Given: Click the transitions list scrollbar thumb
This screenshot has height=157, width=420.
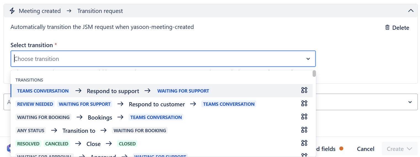Looking at the screenshot, I should coord(314,74).
